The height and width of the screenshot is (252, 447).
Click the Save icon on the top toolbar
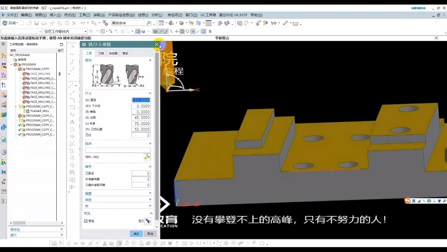tap(36, 23)
